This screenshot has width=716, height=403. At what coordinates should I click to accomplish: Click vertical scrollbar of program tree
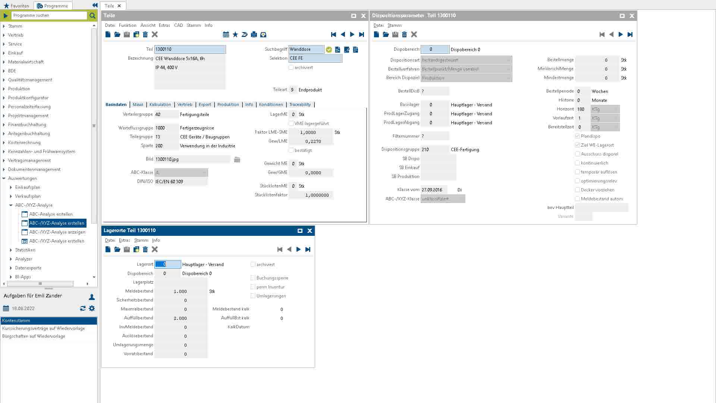click(94, 126)
